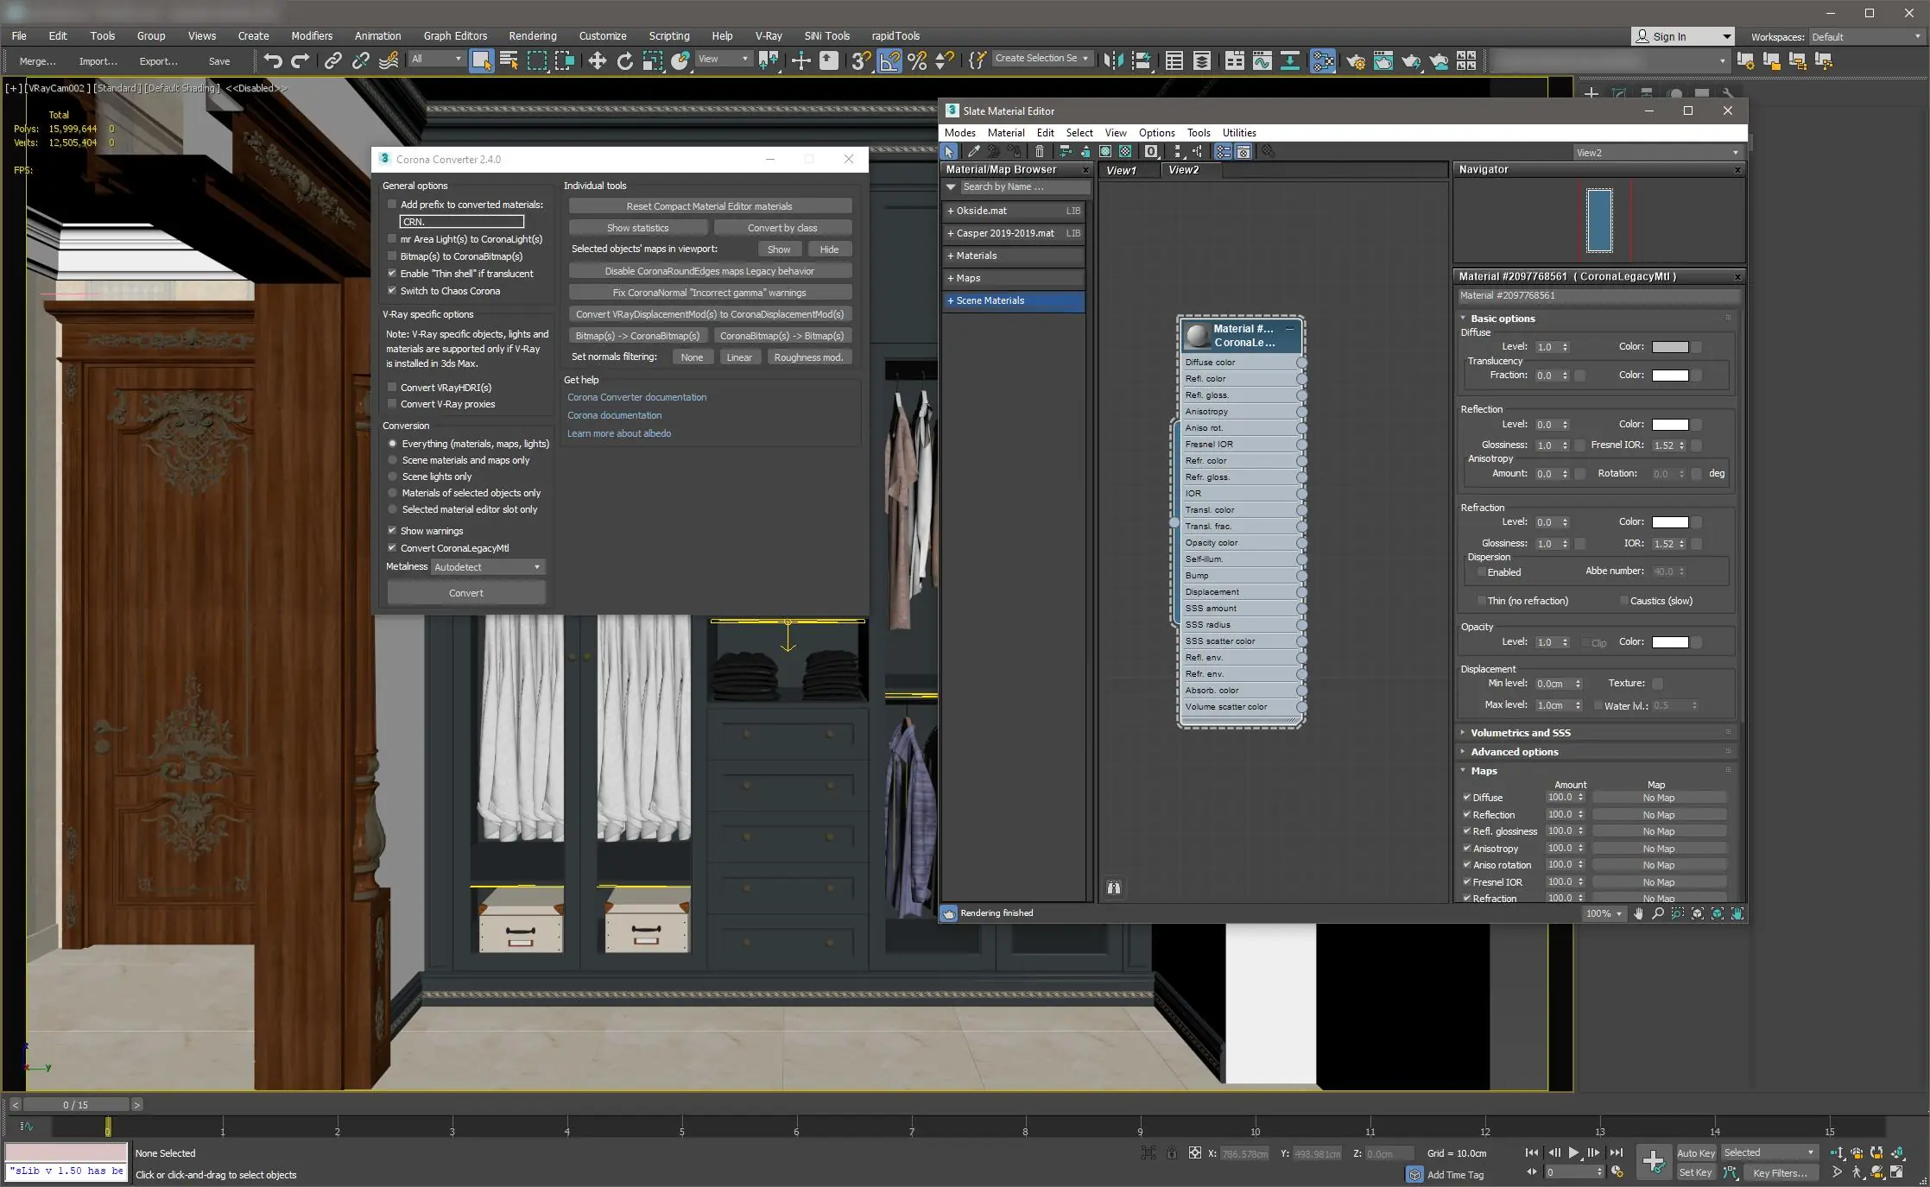Select the Slate editor pan hand tool
The width and height of the screenshot is (1930, 1187).
click(x=1638, y=913)
